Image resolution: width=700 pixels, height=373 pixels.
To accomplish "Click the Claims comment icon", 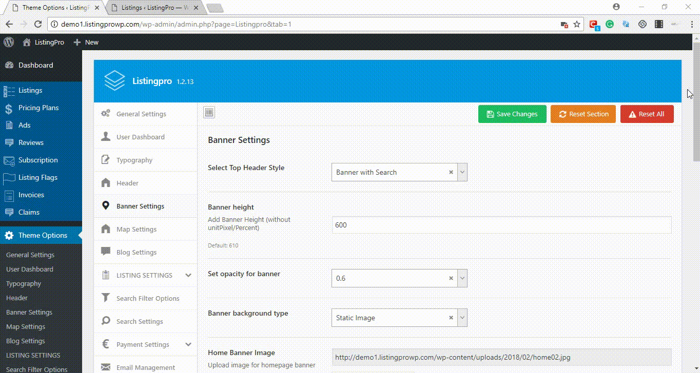I will (x=9, y=212).
